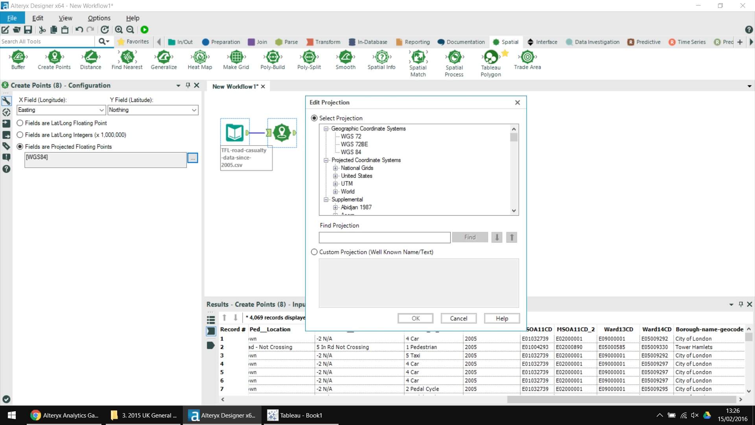
Task: Switch to the Preparation tool tab
Action: pyautogui.click(x=221, y=42)
